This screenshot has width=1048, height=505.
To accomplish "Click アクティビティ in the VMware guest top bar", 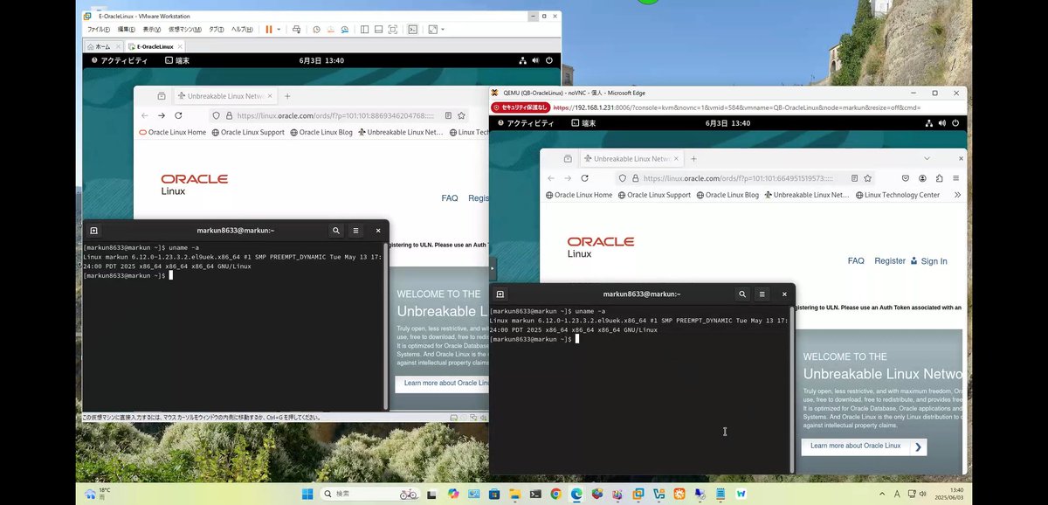I will pos(118,60).
